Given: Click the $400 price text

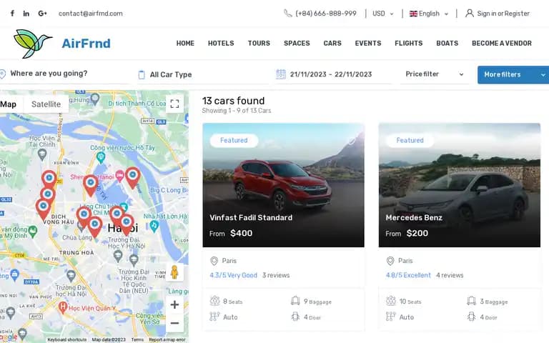Looking at the screenshot, I should click(241, 233).
